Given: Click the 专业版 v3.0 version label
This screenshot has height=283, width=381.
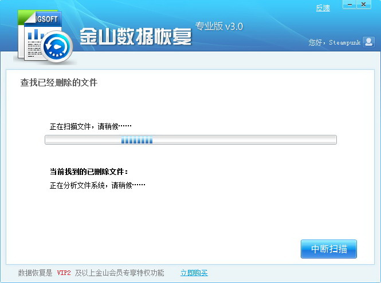Looking at the screenshot, I should point(219,26).
